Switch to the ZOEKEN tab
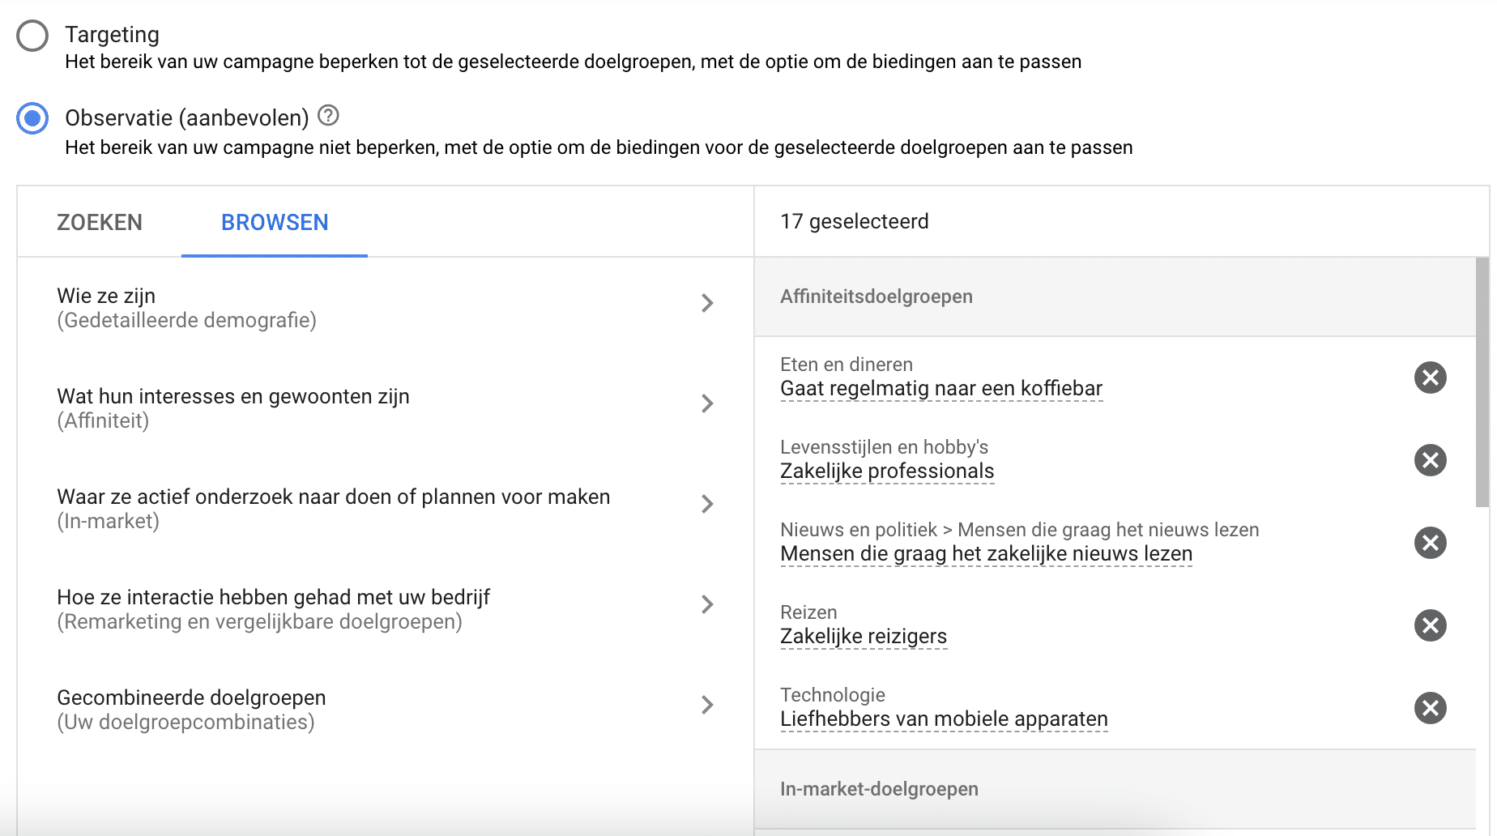The height and width of the screenshot is (836, 1497). [100, 223]
